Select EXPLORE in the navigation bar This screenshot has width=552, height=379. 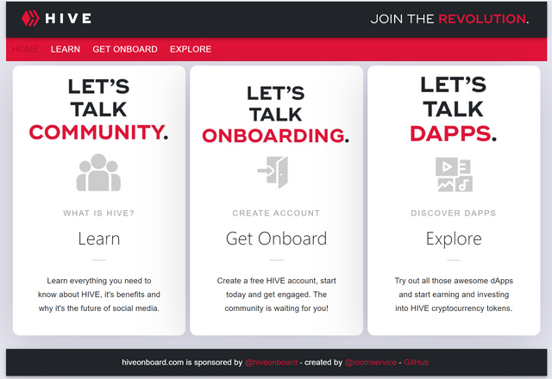pyautogui.click(x=191, y=49)
